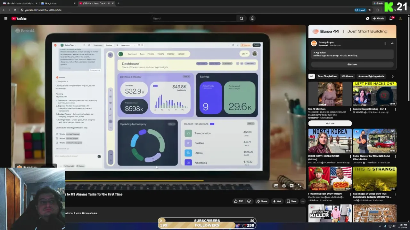Image resolution: width=410 pixels, height=230 pixels.
Task: Click the video title about M1 Abrams Tanks
Action: click(x=94, y=194)
